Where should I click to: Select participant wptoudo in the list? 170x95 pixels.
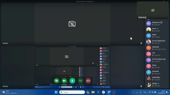pos(157,48)
